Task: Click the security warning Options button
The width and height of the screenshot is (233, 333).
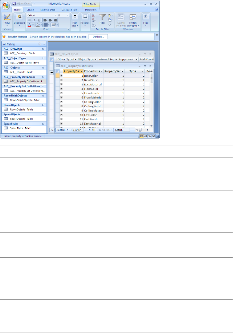Action: pos(98,37)
